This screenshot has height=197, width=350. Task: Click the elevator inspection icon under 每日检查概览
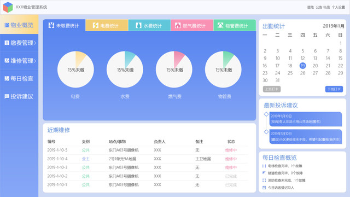tap(264, 166)
